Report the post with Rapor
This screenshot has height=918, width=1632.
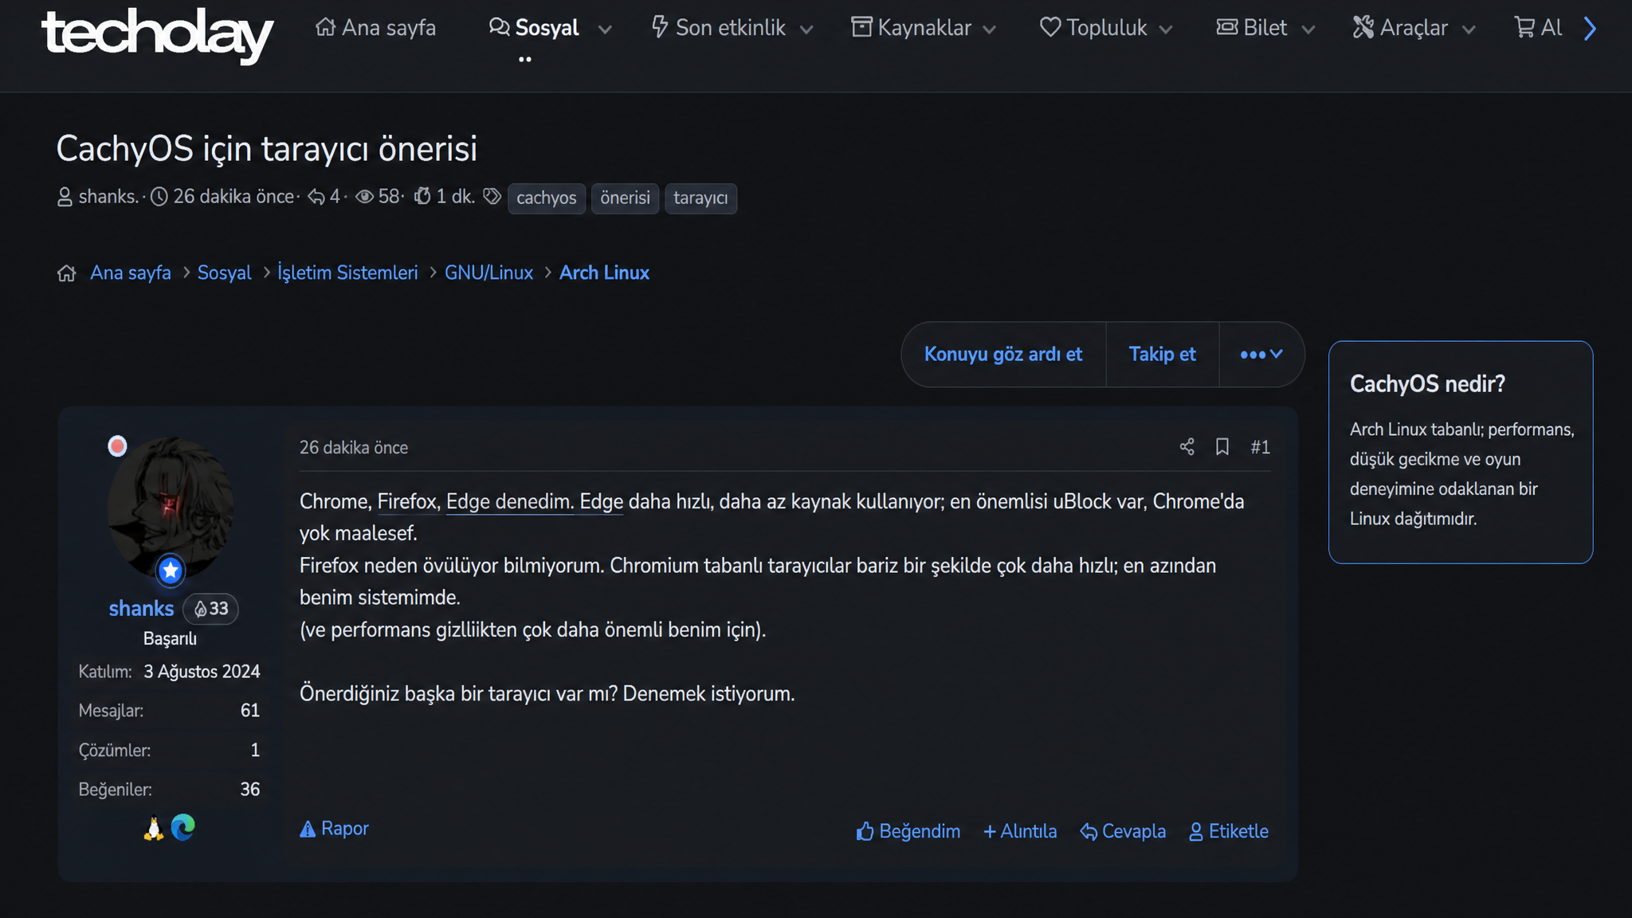tap(334, 830)
